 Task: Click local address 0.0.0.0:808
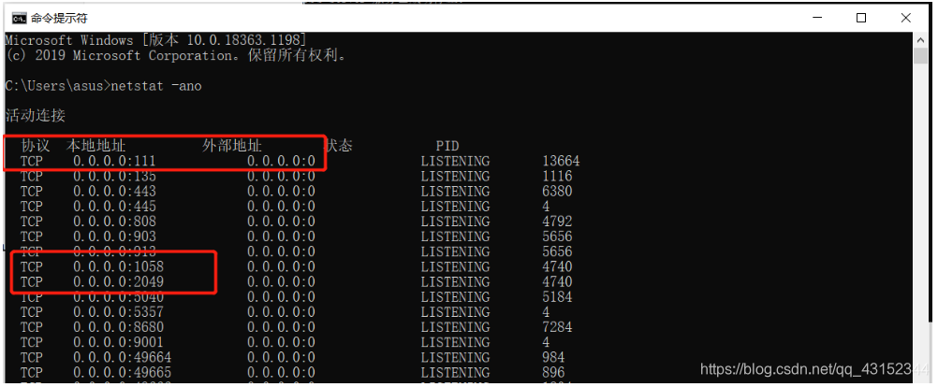pos(115,222)
